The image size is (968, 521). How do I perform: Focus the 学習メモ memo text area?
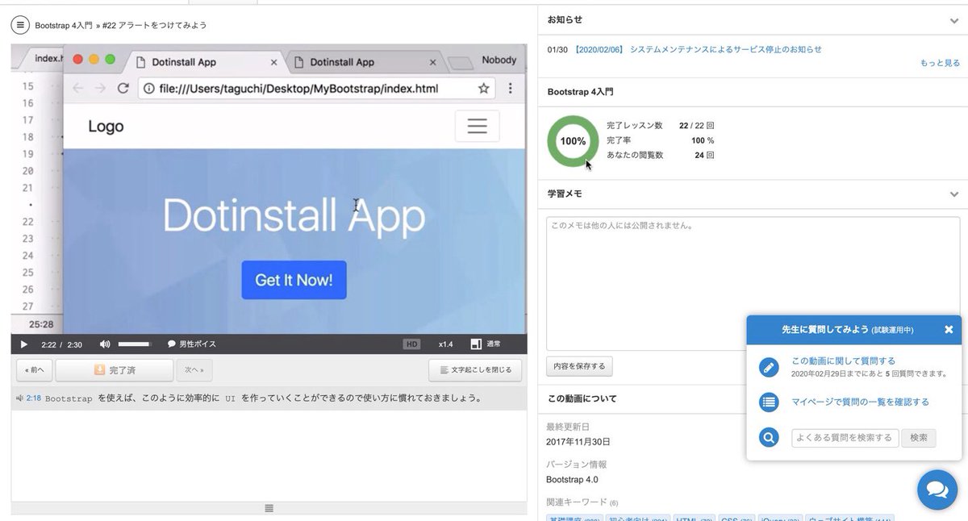[x=753, y=283]
